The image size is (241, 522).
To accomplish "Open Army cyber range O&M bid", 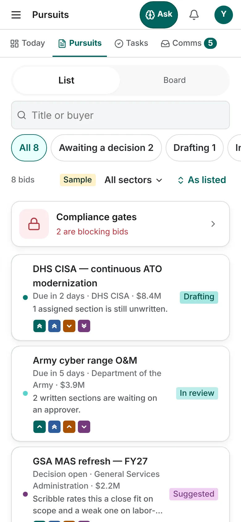I will point(120,394).
